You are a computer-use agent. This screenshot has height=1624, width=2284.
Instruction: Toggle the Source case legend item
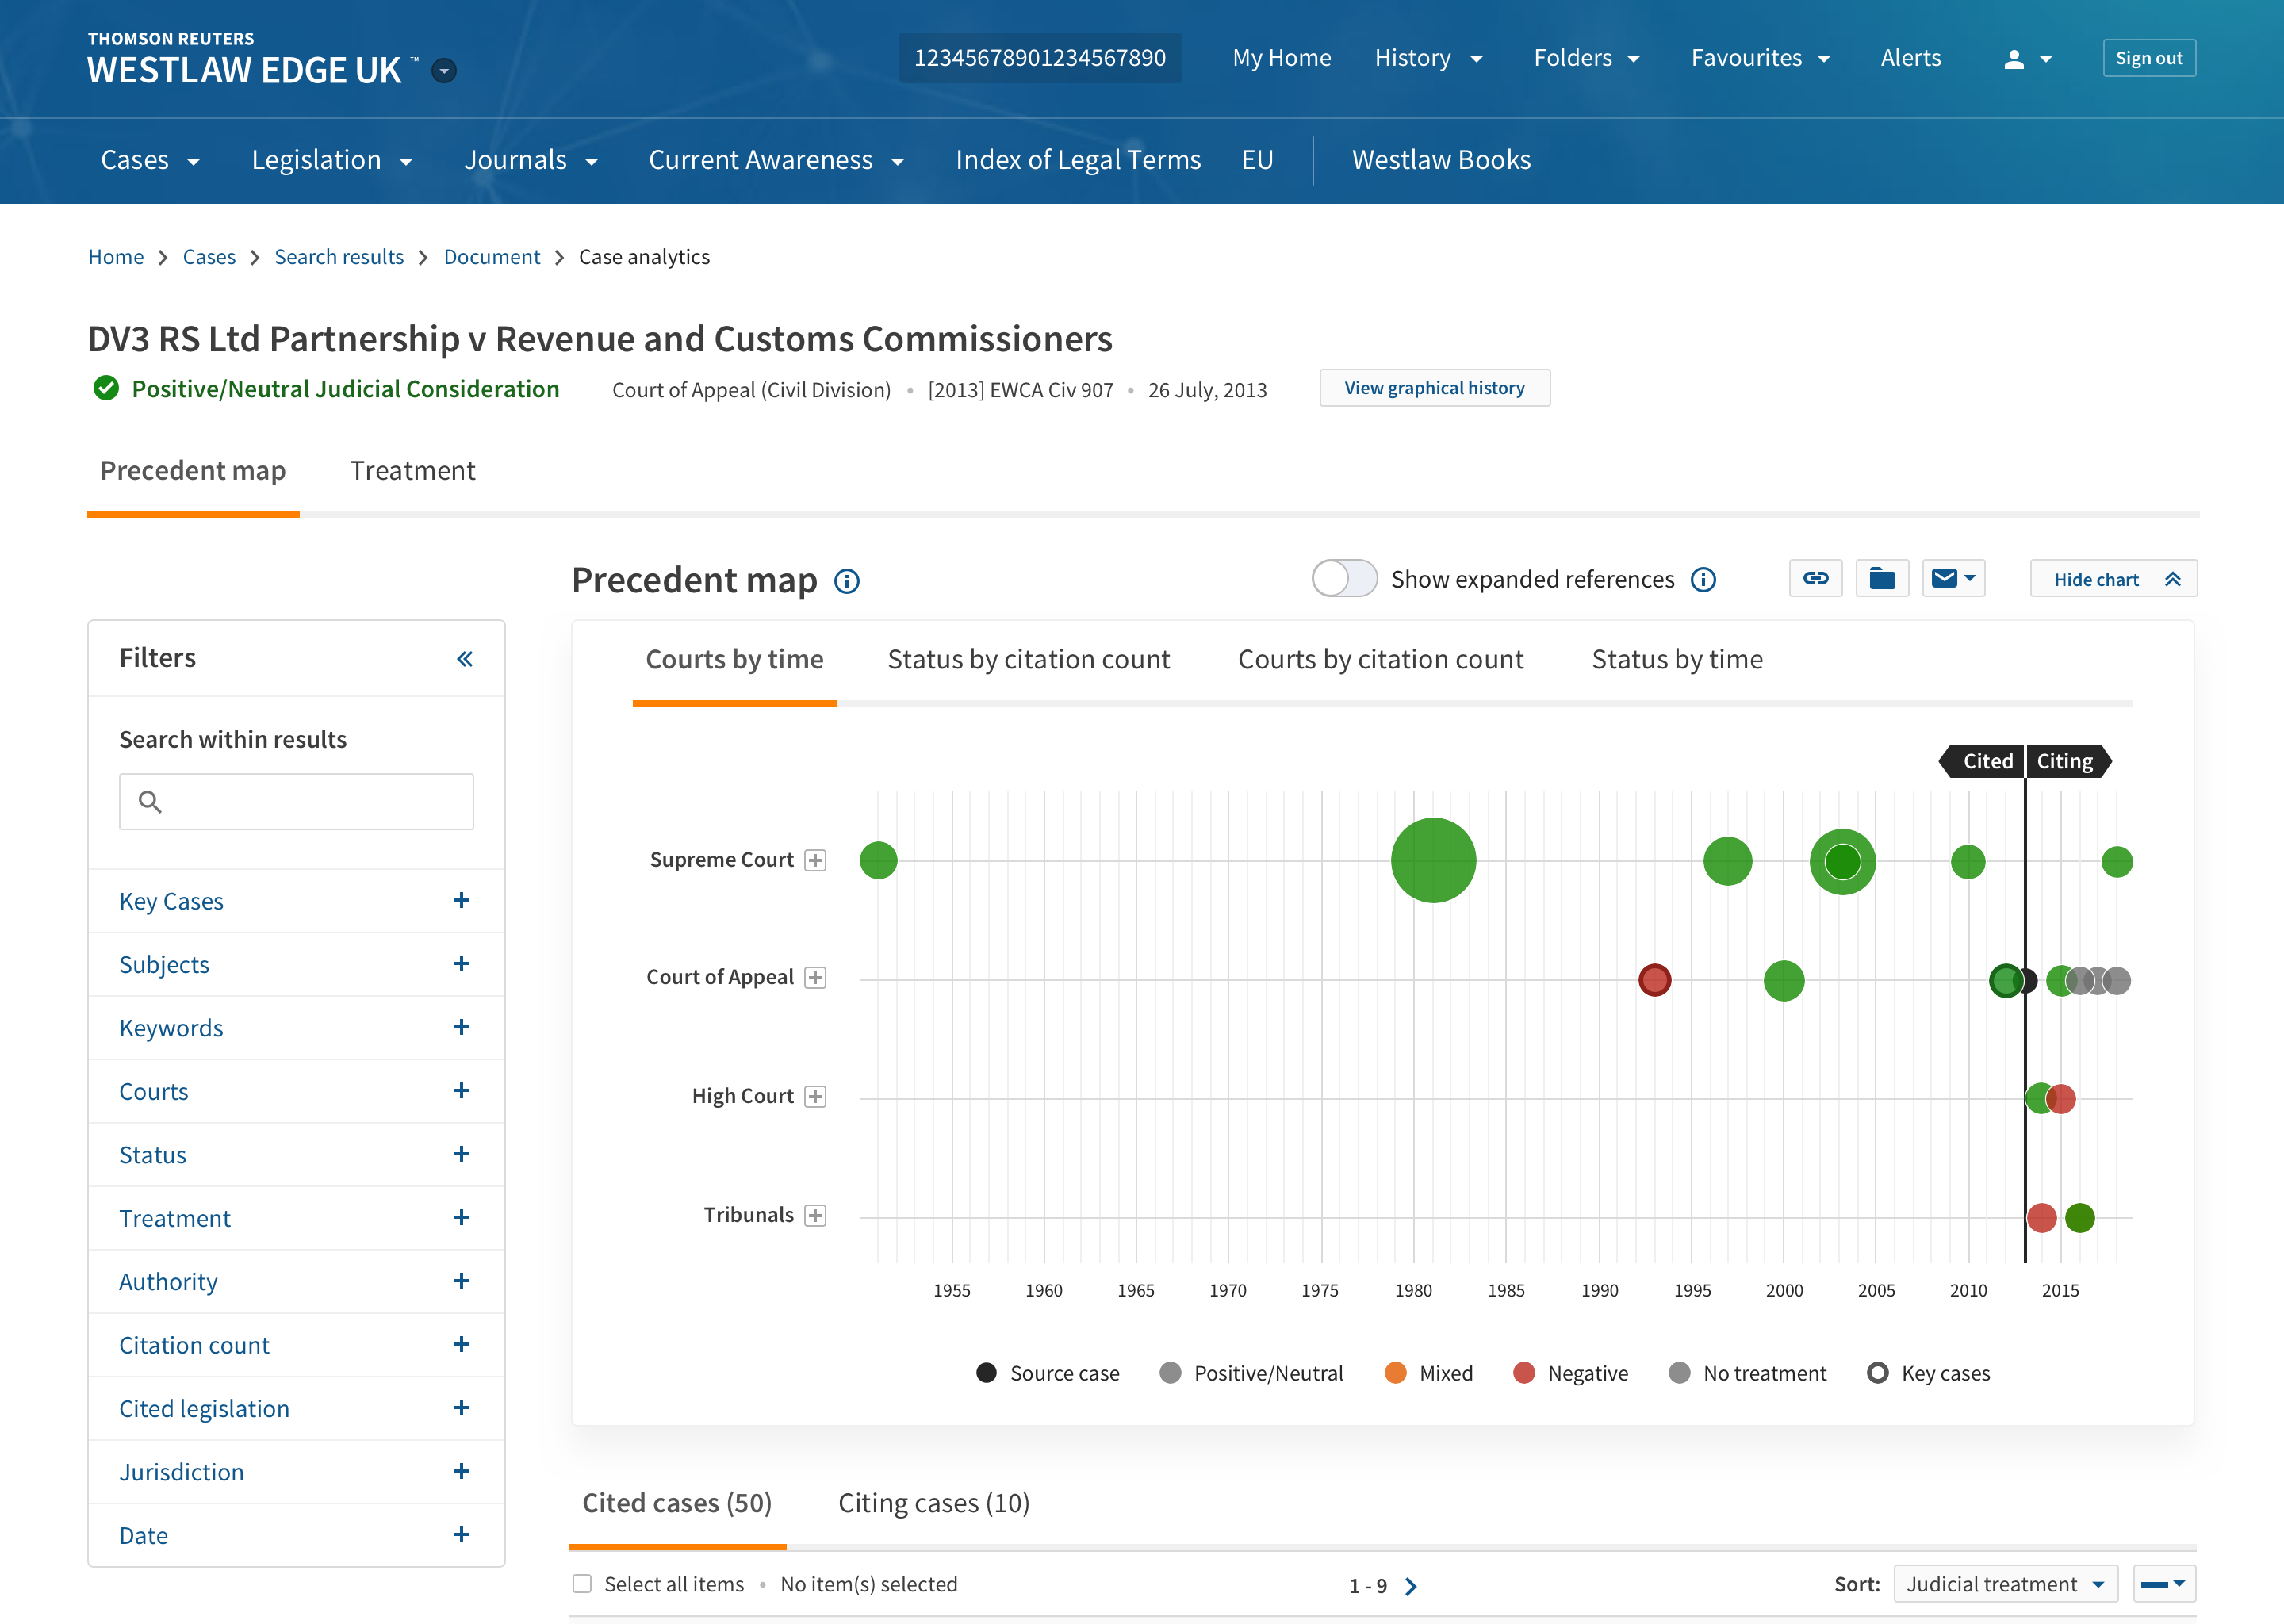[x=1047, y=1373]
